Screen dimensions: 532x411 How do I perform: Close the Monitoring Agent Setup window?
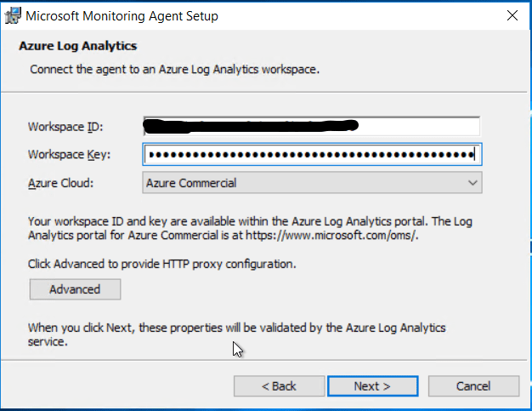click(512, 16)
